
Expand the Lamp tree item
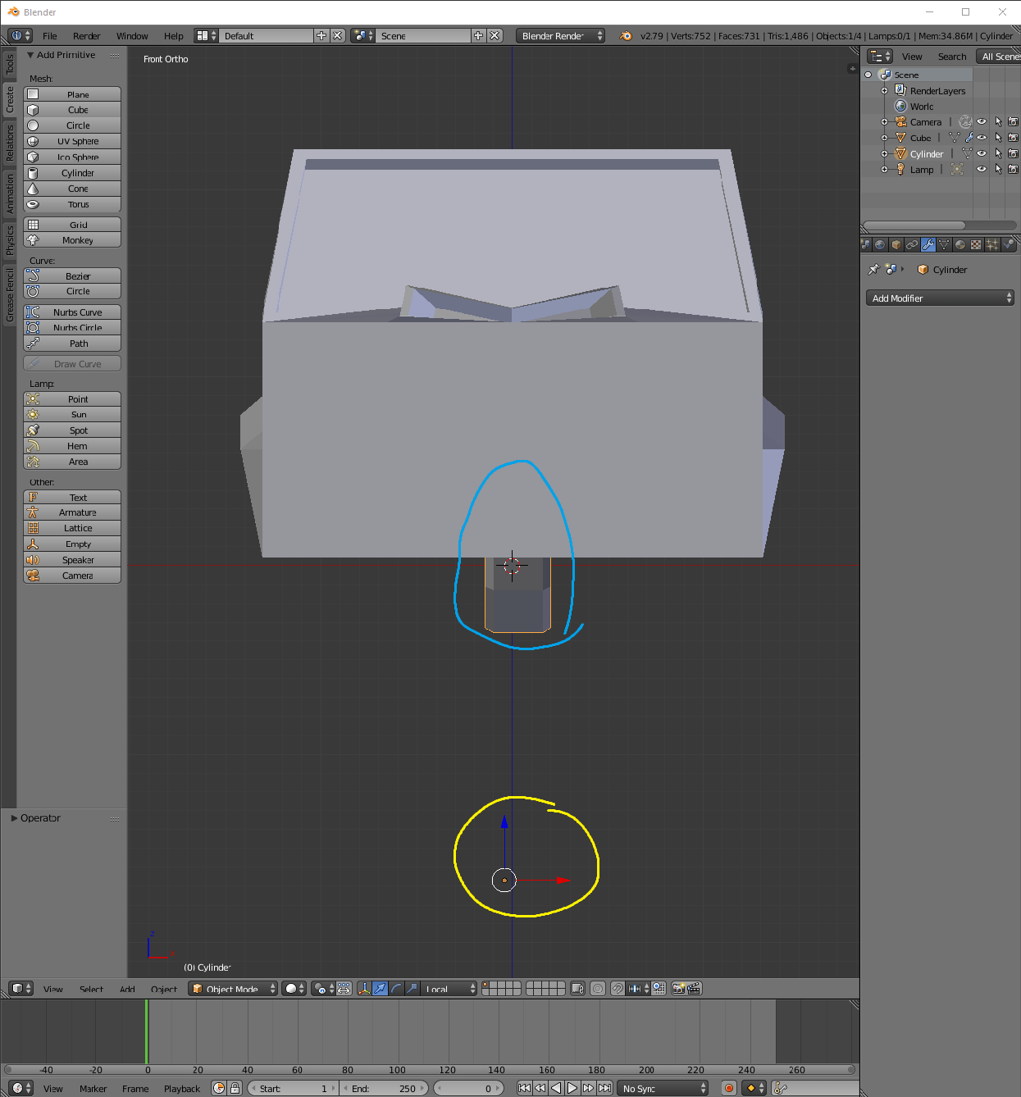click(884, 169)
